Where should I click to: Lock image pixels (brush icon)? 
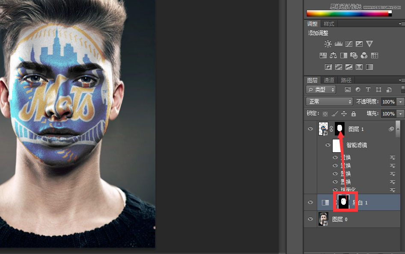tap(335, 113)
